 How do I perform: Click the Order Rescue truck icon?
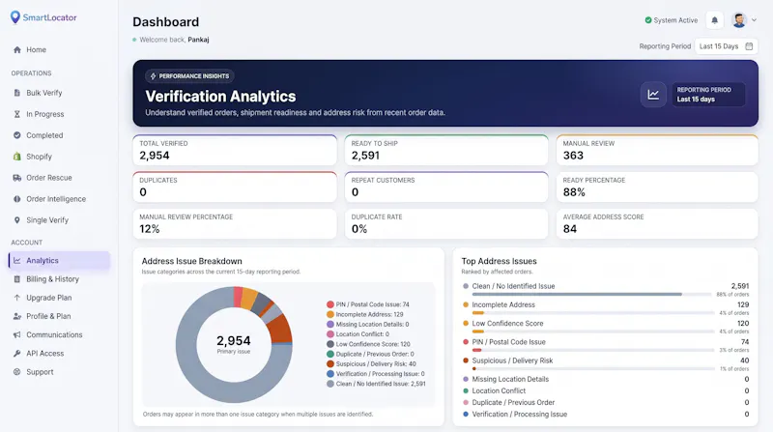click(x=17, y=178)
